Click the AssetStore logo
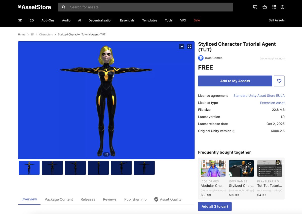 [x=34, y=7]
